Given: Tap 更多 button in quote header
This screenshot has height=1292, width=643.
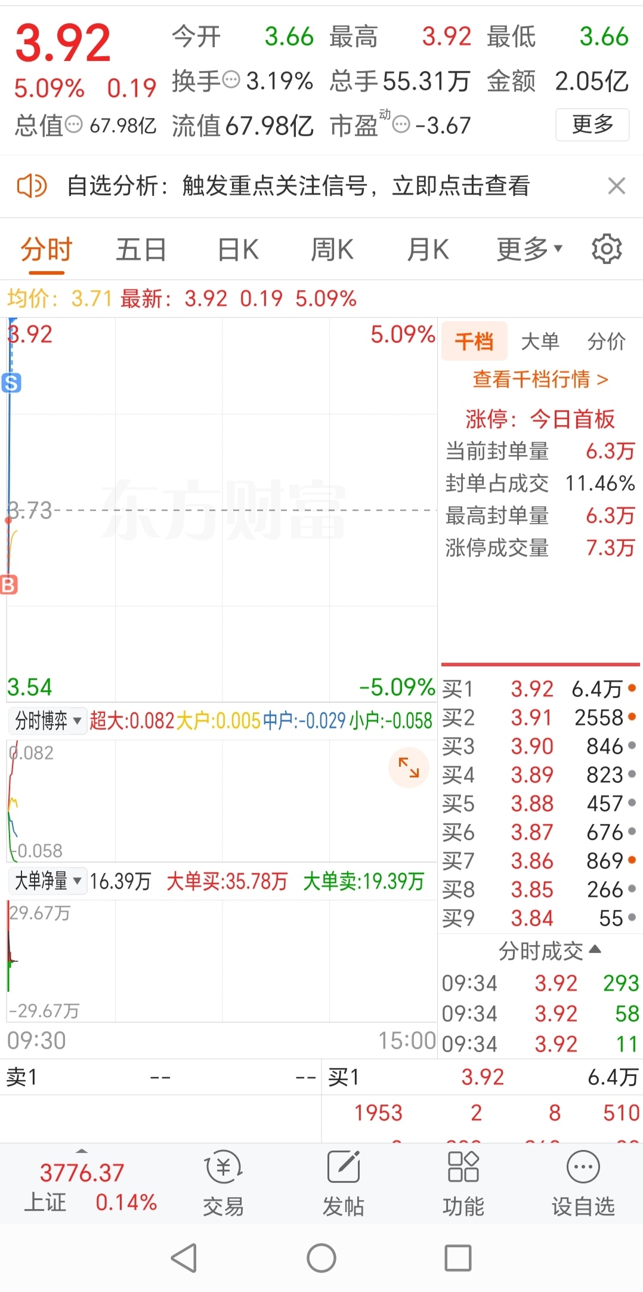Looking at the screenshot, I should 592,125.
